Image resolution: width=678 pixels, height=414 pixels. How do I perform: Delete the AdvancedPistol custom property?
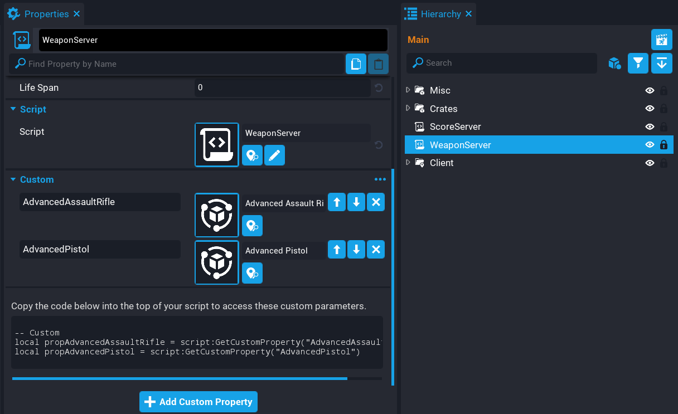pyautogui.click(x=376, y=250)
